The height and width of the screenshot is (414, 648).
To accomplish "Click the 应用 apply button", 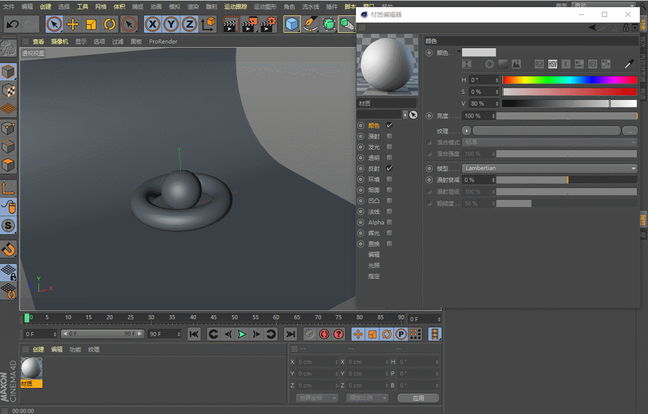I will coord(418,398).
